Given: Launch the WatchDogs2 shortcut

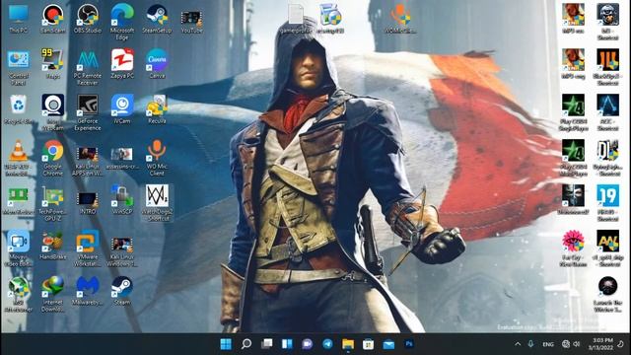Looking at the screenshot, I should click(157, 203).
